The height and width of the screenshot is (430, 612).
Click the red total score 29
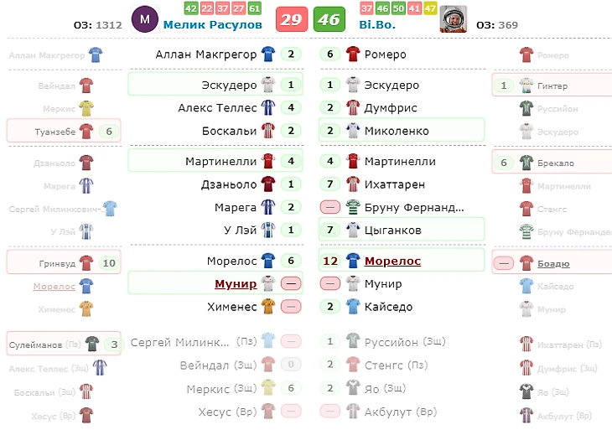coord(290,19)
